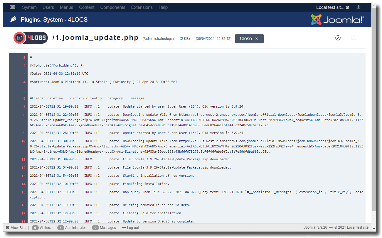
Task: Click Log out in the status bar
Action: 131,228
